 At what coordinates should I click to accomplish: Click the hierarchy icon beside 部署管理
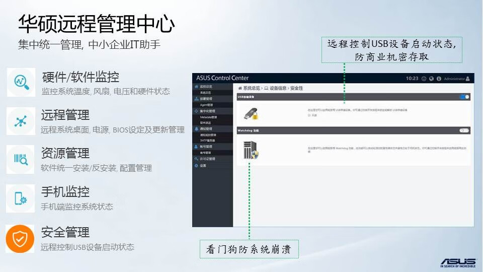click(x=196, y=99)
